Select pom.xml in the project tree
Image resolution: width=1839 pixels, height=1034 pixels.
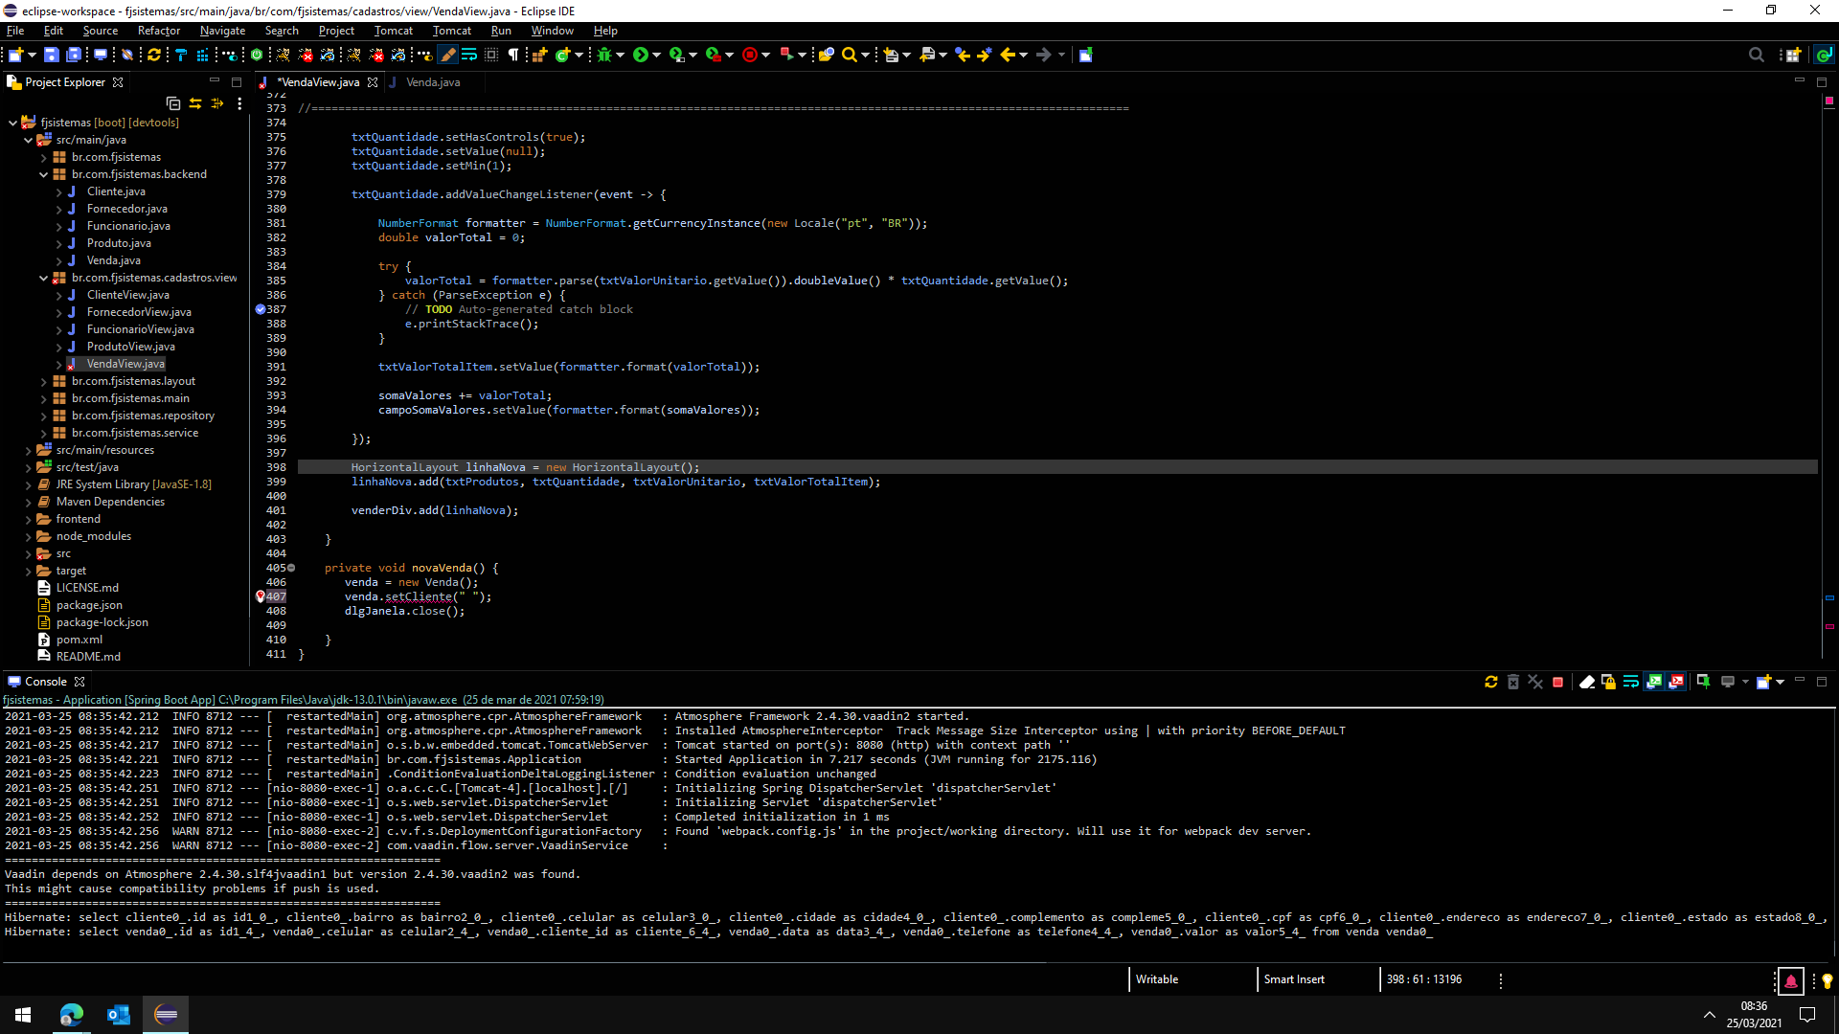[x=79, y=640]
